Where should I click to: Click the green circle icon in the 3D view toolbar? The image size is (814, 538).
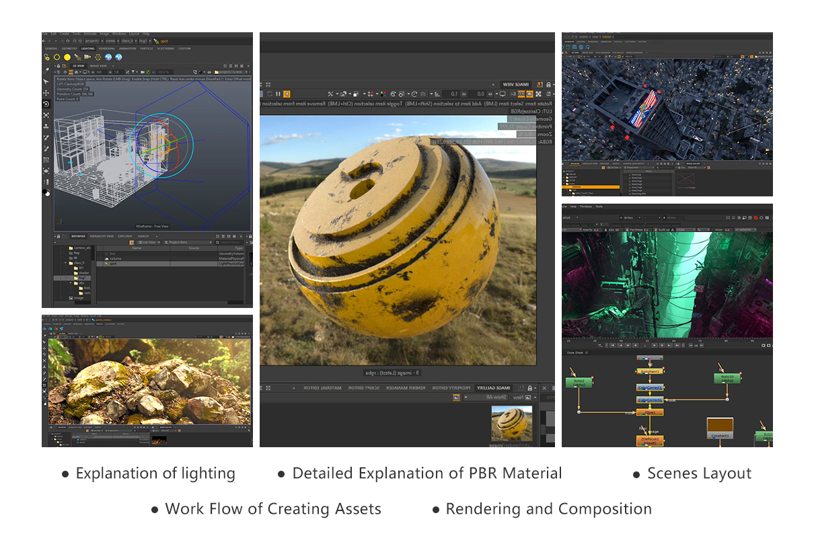pyautogui.click(x=148, y=72)
